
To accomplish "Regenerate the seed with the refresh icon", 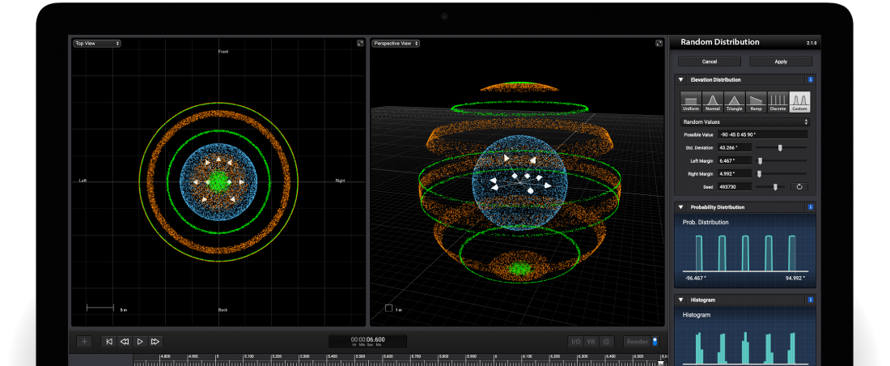I will [799, 186].
